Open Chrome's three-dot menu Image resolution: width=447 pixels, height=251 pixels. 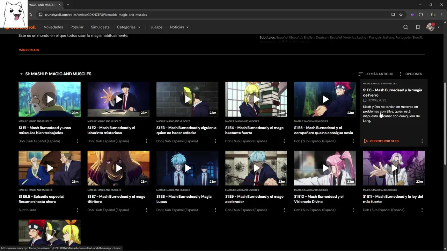coord(441,15)
